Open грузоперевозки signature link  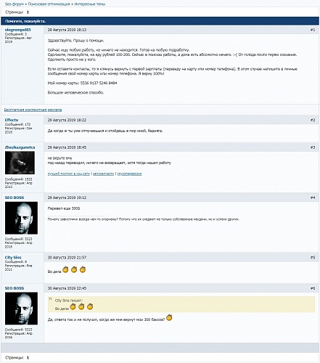129,174
